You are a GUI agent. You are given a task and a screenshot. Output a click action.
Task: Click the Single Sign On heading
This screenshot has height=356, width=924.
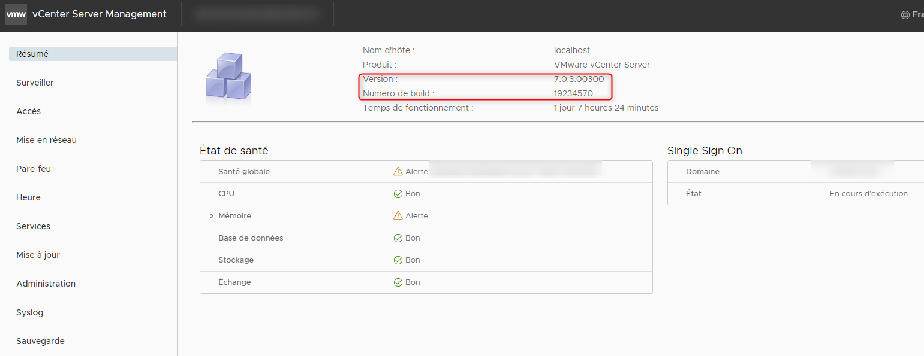[705, 151]
